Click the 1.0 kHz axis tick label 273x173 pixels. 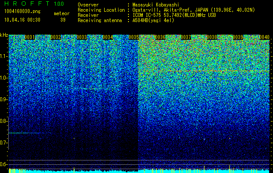pos(3,78)
